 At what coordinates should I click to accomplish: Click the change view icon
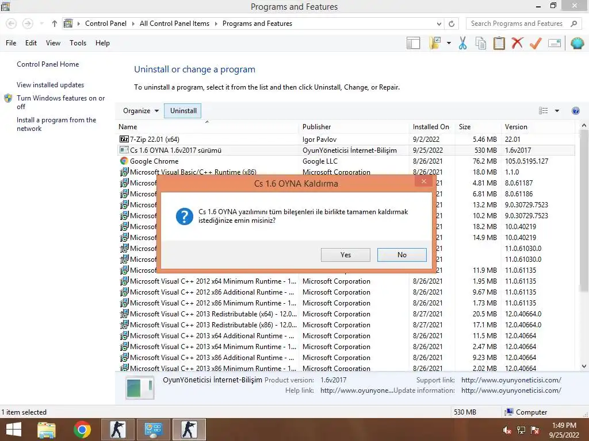tap(543, 111)
